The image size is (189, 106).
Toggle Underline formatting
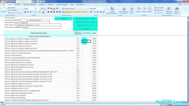tap(30, 12)
